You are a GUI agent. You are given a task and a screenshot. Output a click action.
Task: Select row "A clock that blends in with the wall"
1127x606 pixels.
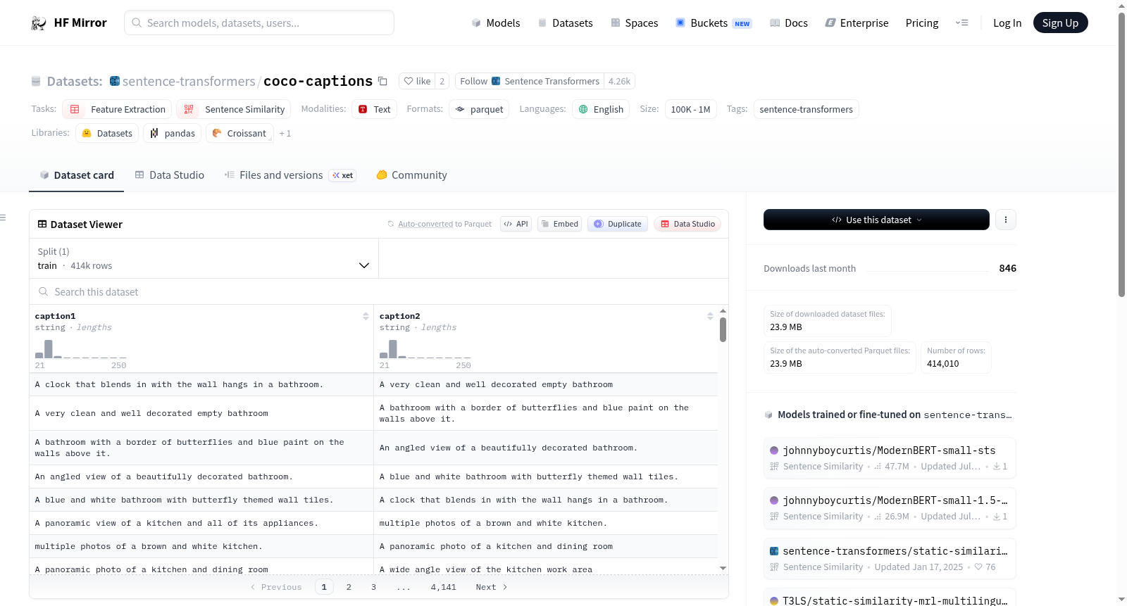click(373, 384)
